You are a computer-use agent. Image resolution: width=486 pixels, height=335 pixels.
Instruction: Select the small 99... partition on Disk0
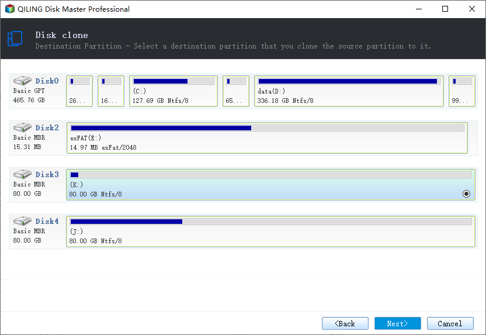[x=462, y=91]
